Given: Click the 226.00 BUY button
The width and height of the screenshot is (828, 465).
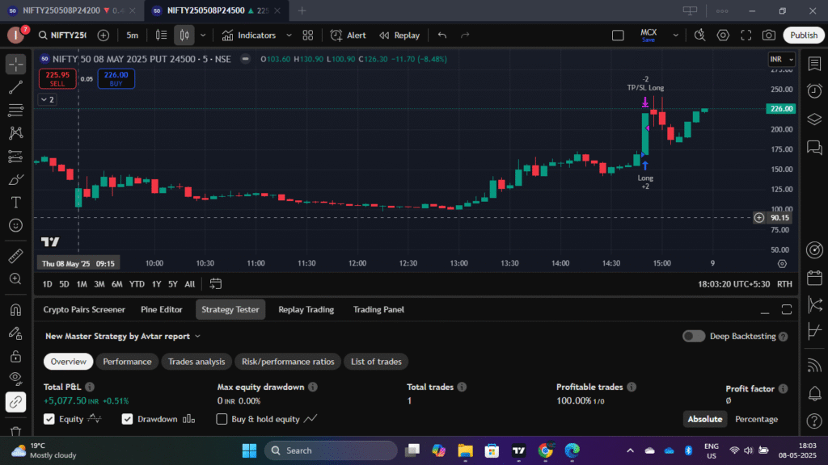Looking at the screenshot, I should 116,78.
